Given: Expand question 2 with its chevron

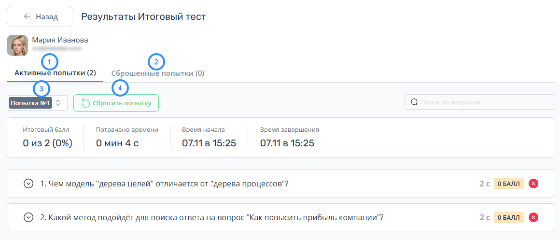Looking at the screenshot, I should [x=28, y=217].
